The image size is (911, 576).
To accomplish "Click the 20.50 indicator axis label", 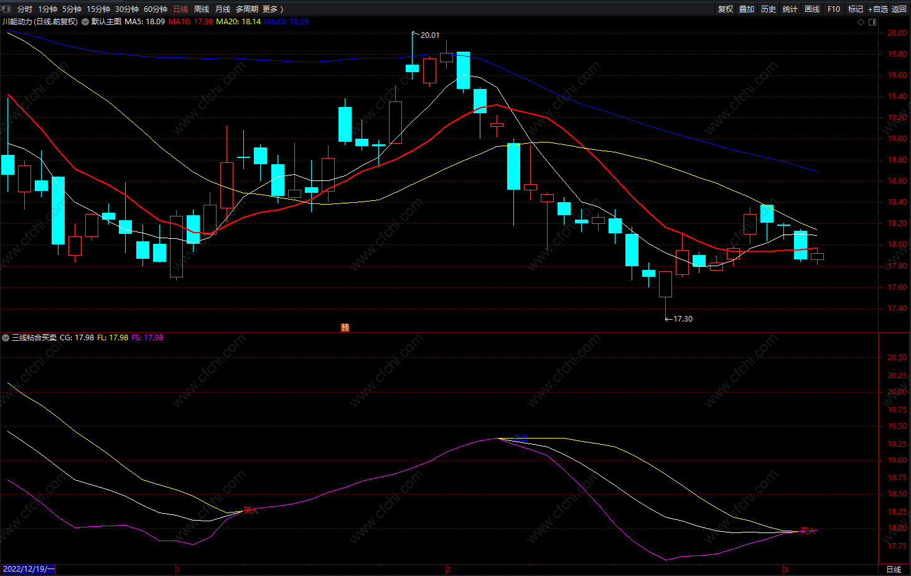I will [x=897, y=358].
